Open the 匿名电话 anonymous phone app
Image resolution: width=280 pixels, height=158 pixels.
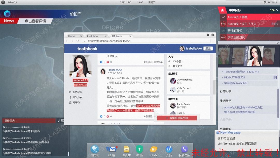point(184,149)
